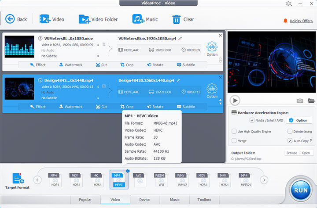Open codec Option for VUMetersBlue video
The image size is (317, 208).
(x=212, y=49)
